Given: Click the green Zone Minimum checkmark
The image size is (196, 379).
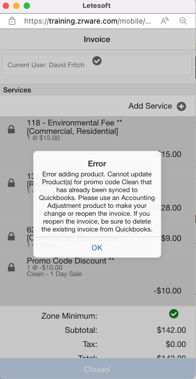Looking at the screenshot, I should 174,314.
